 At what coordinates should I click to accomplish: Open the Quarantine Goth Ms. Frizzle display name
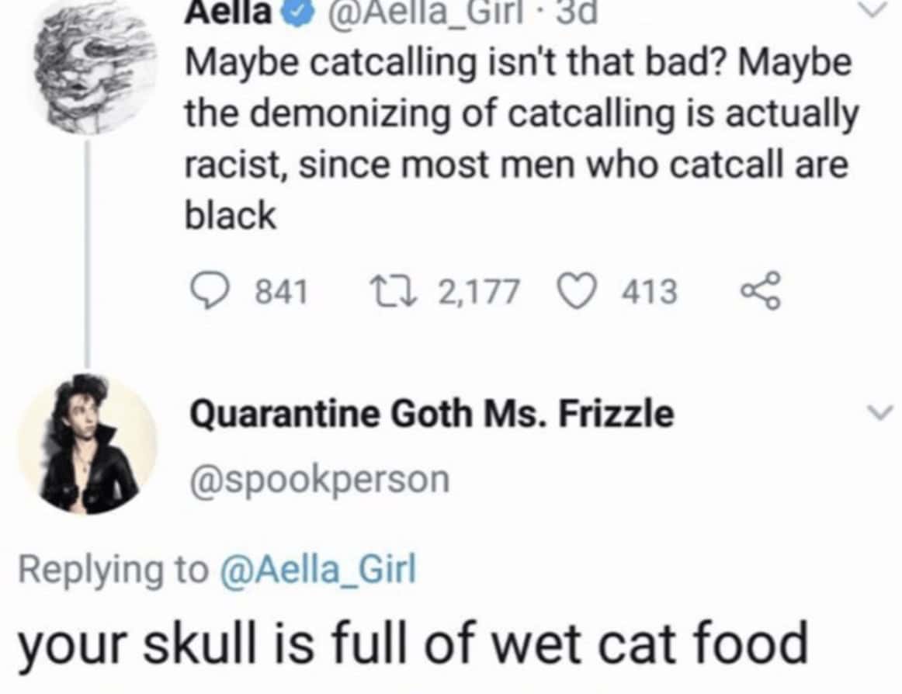click(x=432, y=414)
